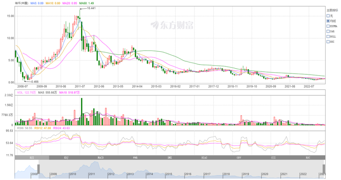Enable the SAR indicator checkbox
This screenshot has width=341, height=180.
(328, 31)
